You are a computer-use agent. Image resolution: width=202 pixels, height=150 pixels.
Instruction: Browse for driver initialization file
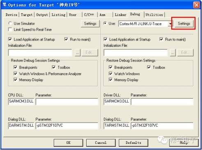tap(173, 52)
